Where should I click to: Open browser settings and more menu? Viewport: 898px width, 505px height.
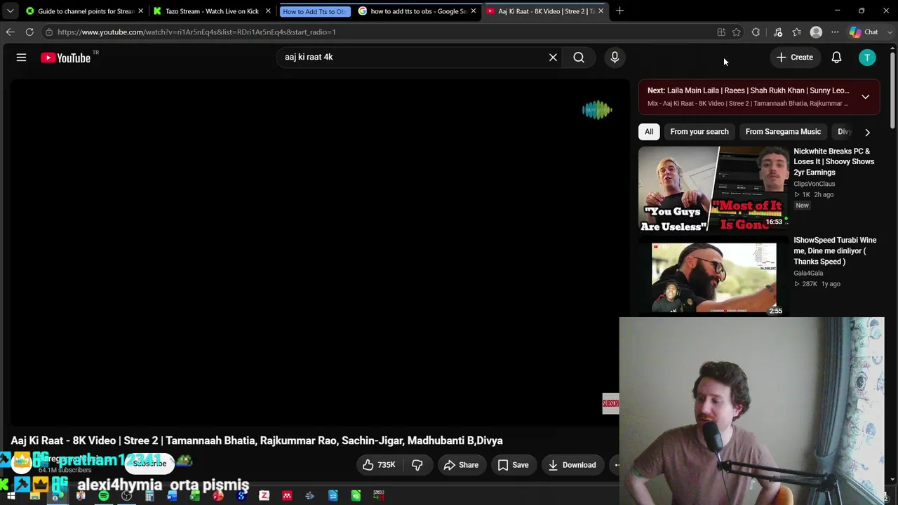point(835,32)
